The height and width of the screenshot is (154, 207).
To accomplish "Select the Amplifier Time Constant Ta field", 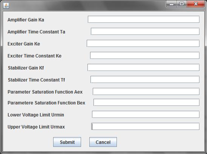I will pos(145,32).
